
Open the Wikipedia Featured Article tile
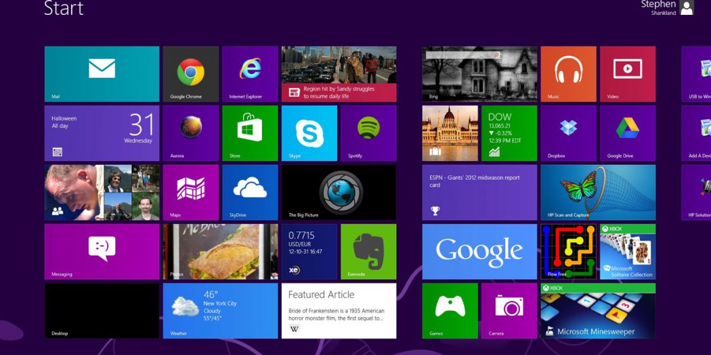[339, 311]
